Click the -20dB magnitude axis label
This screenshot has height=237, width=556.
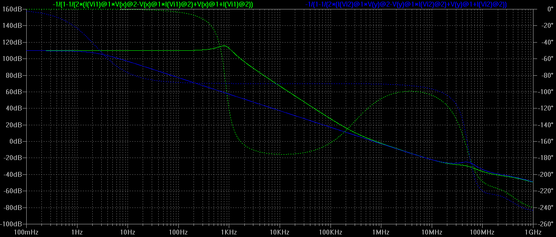click(x=13, y=158)
